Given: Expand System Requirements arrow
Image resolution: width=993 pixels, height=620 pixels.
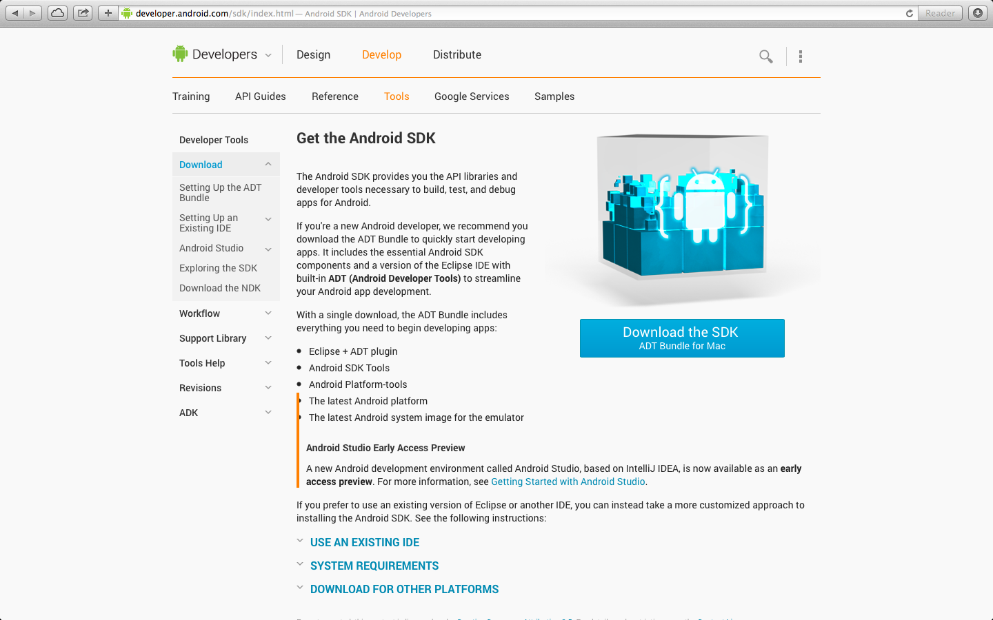Looking at the screenshot, I should pyautogui.click(x=300, y=564).
